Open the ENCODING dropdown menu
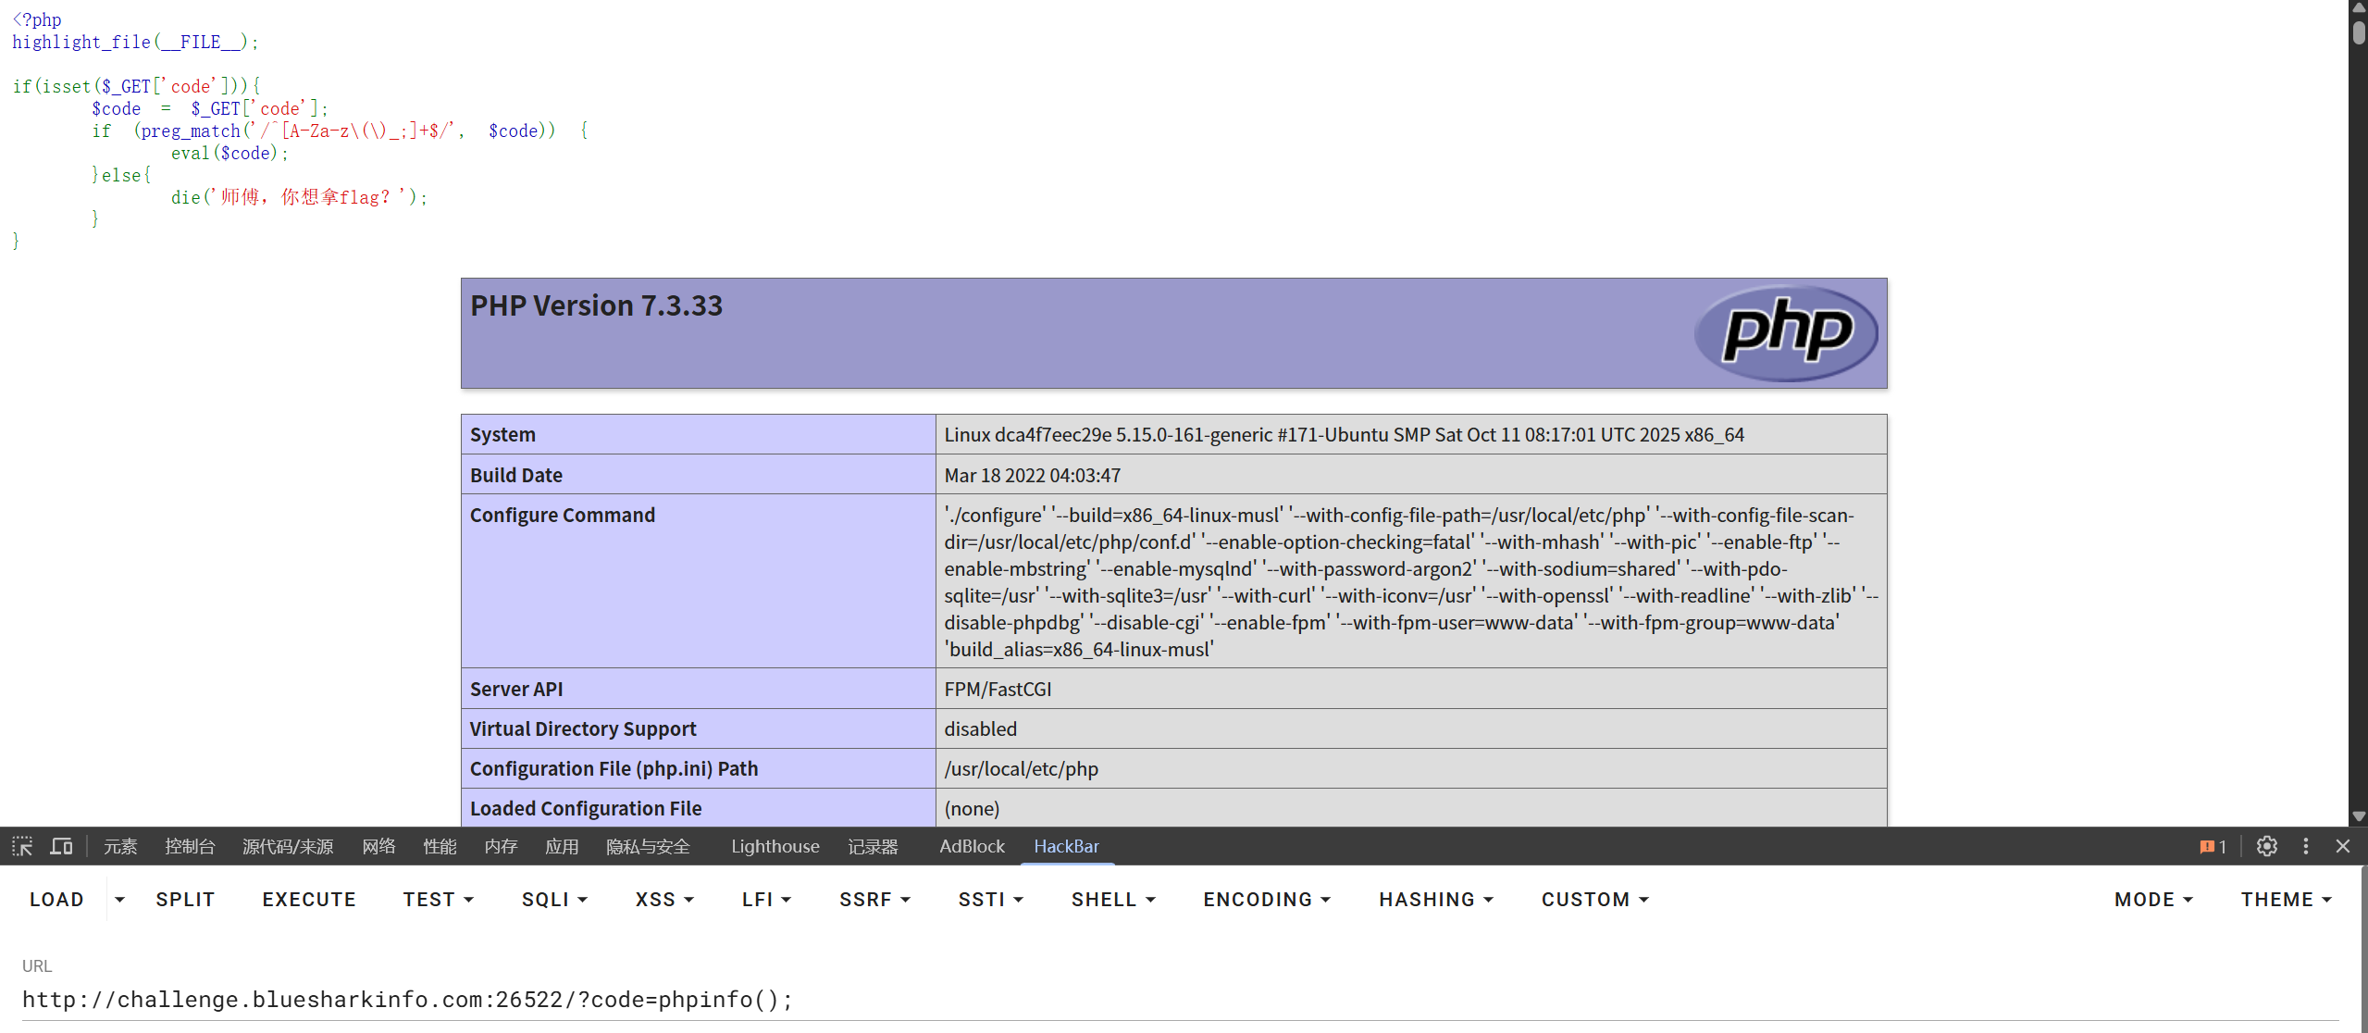This screenshot has width=2368, height=1033. click(1266, 900)
